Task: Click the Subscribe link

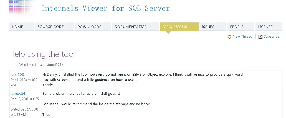Action: (x=272, y=37)
